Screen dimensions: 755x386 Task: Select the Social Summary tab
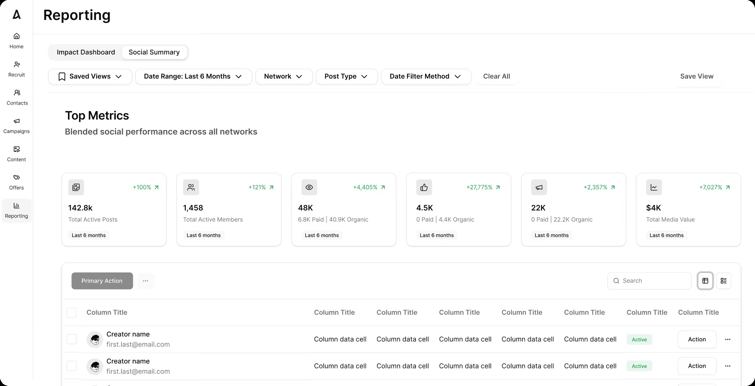click(x=154, y=52)
